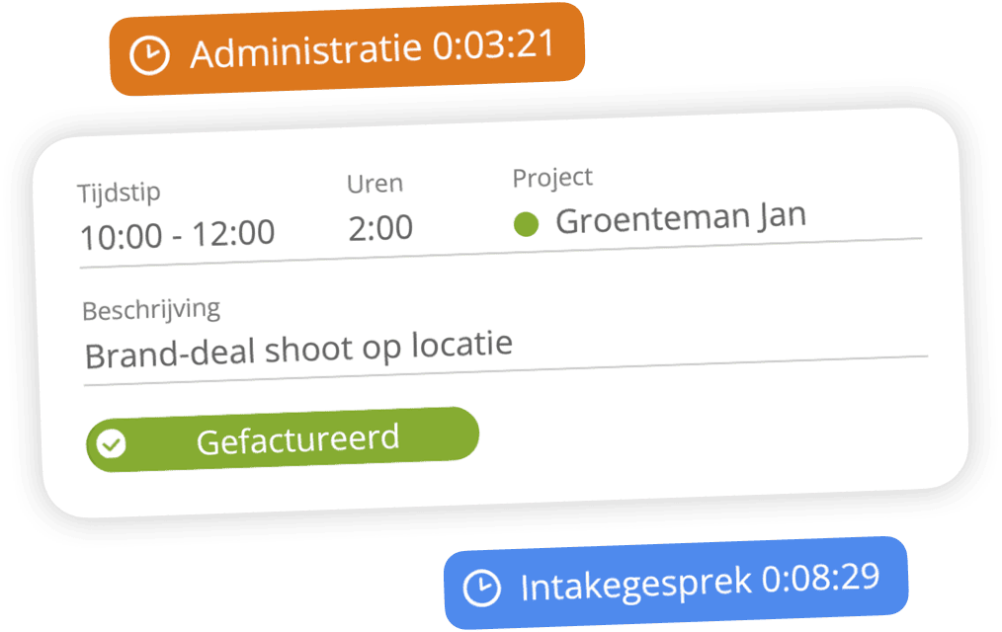Click the 0:03:21 elapsed time on Administratie
Viewport: 1002px width, 632px height.
(x=493, y=44)
